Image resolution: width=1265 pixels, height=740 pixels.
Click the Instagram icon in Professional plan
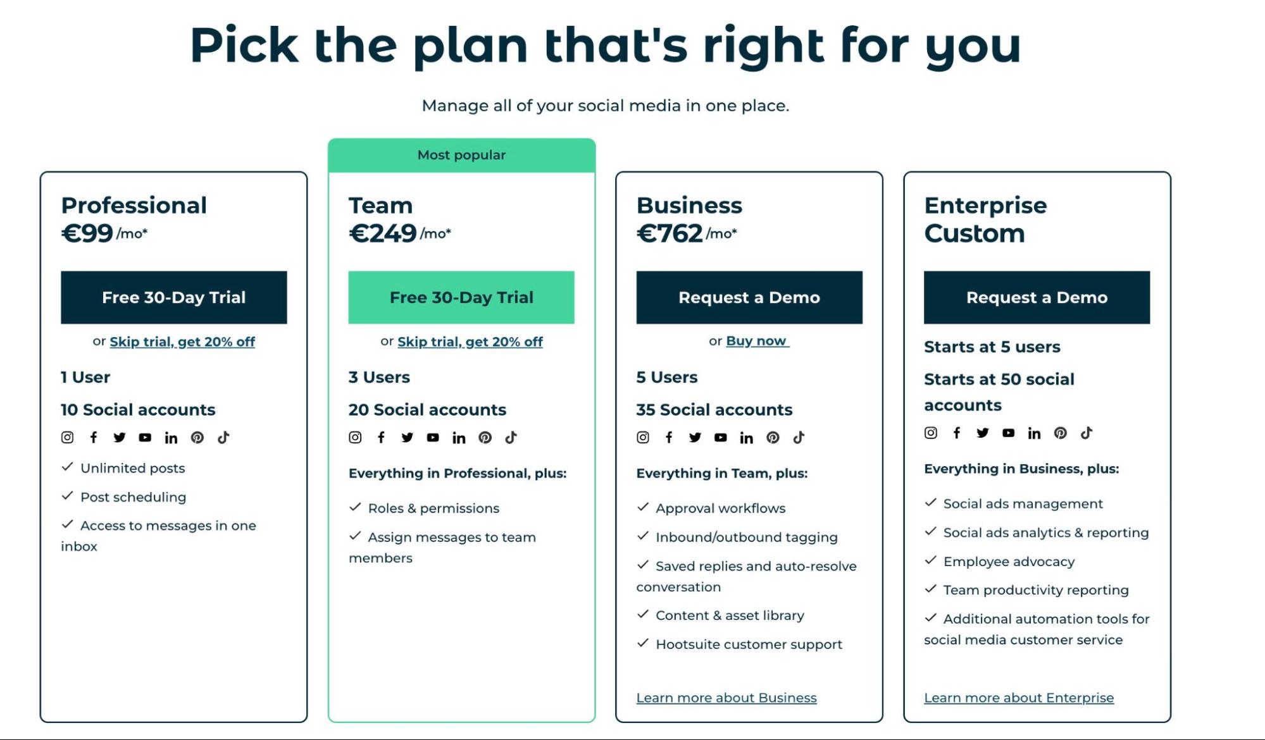click(x=67, y=438)
